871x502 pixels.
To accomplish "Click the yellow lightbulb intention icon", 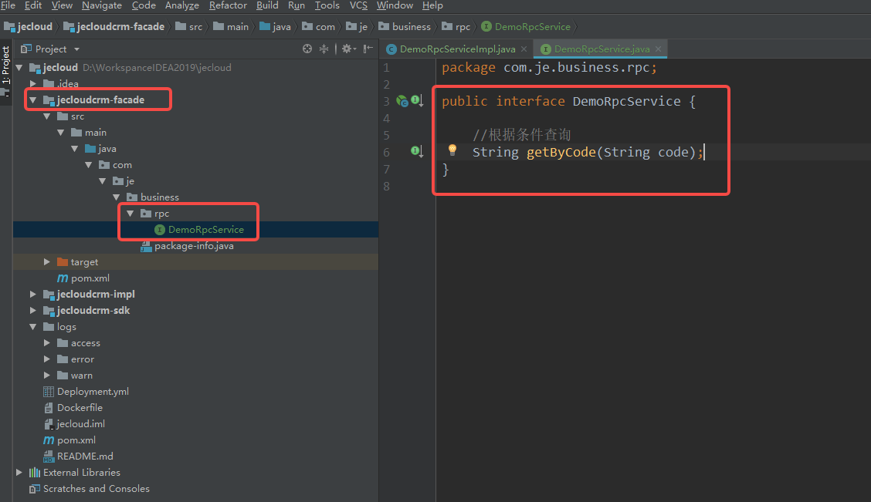I will (452, 150).
